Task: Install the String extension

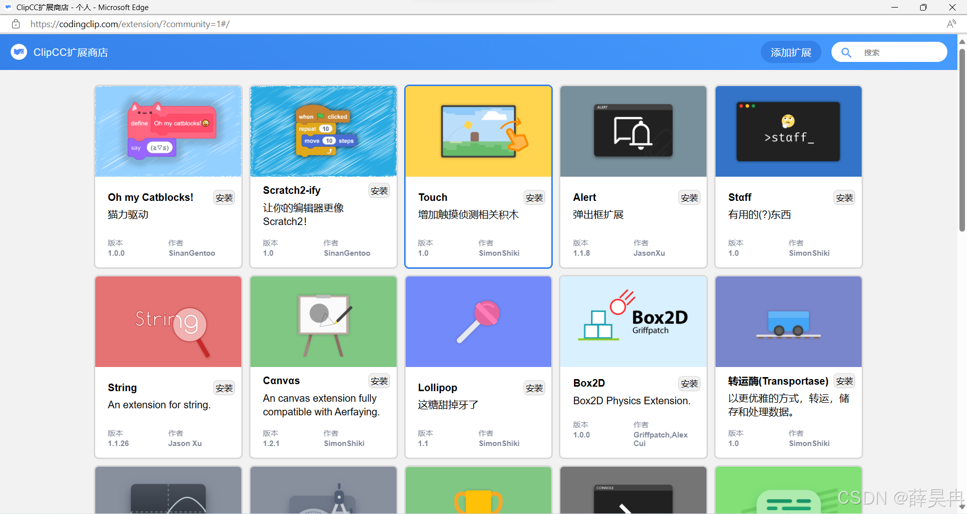Action: click(224, 388)
